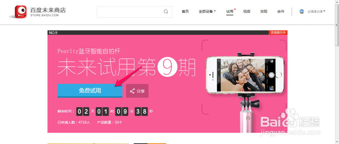Open the user avatar icon
This screenshot has width=339, height=144.
(302, 11)
